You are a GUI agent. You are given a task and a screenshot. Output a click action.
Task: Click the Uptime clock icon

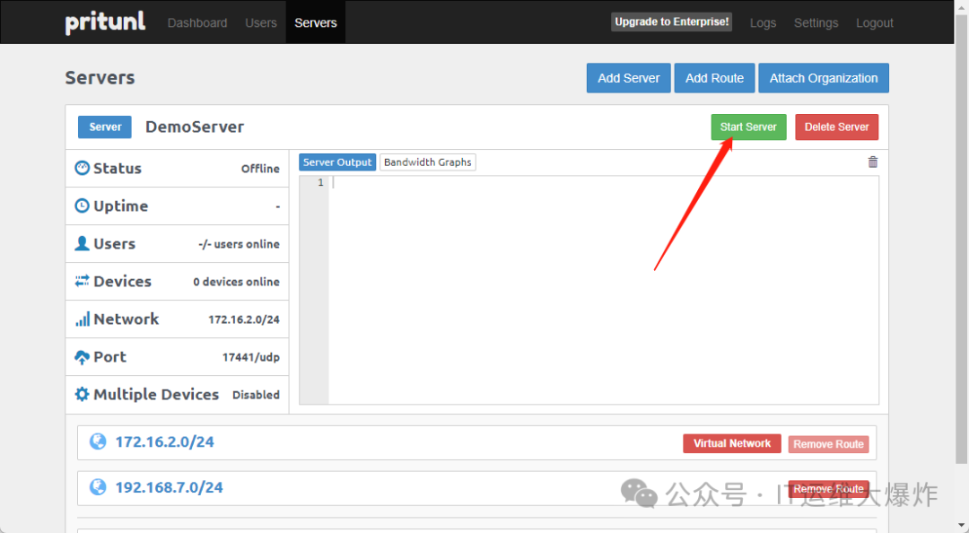coord(82,205)
